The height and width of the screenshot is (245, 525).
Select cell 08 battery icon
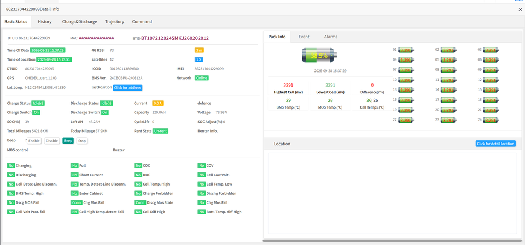coord(448,70)
